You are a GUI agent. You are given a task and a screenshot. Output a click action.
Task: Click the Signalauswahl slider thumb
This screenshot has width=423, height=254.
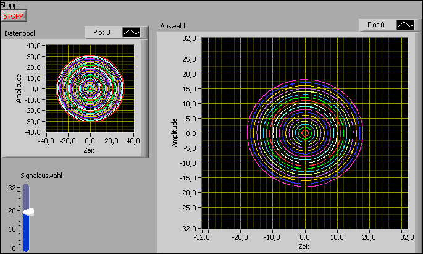(27, 211)
